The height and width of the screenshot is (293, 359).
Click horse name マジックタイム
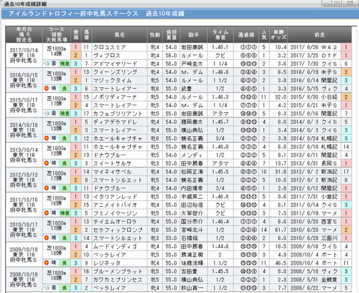112,80
